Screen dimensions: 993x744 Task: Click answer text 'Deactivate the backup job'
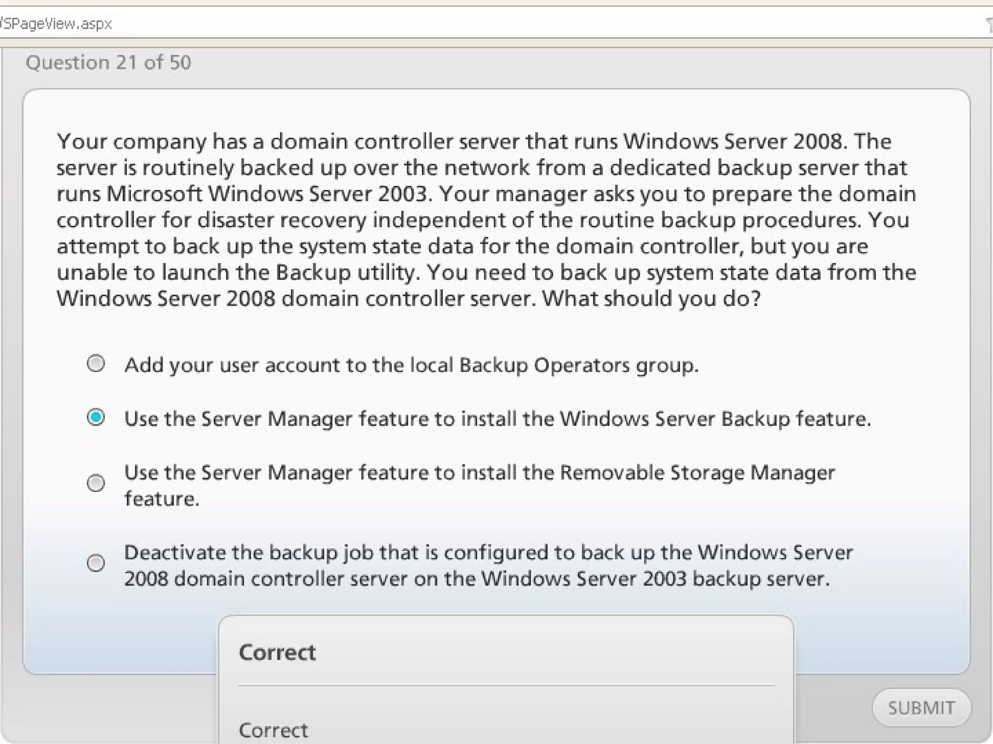click(488, 565)
